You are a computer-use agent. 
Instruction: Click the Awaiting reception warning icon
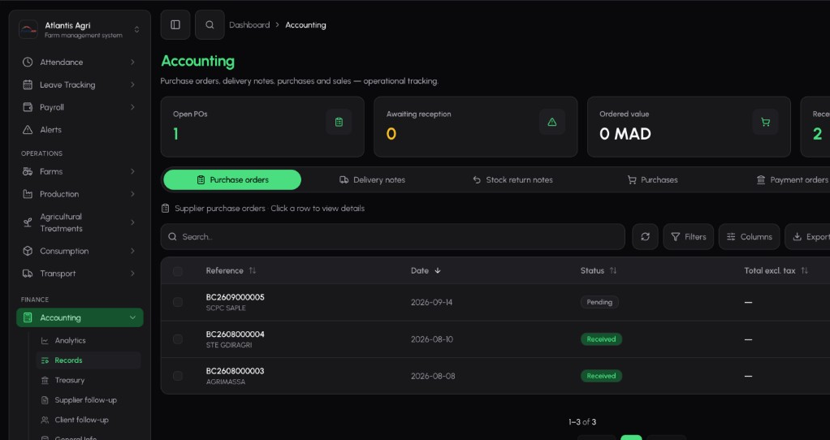point(552,122)
